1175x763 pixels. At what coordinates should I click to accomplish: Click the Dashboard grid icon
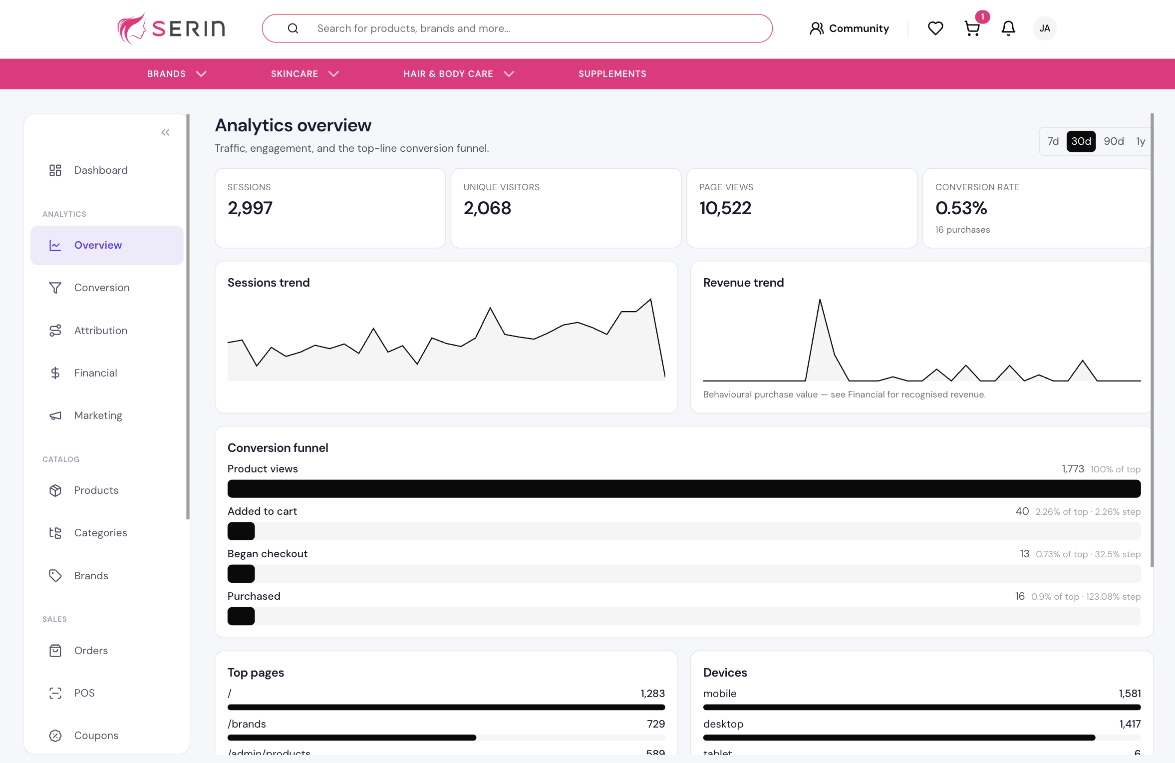point(55,170)
